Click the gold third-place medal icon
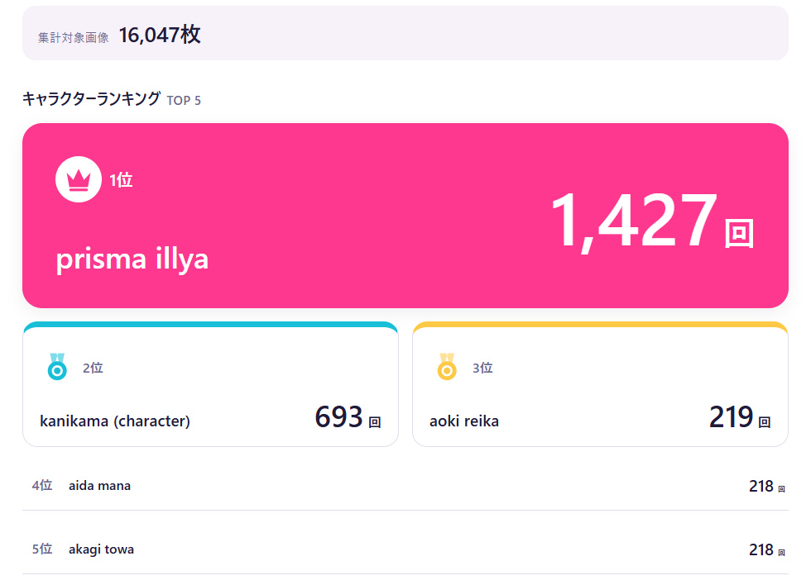The width and height of the screenshot is (806, 585). [x=447, y=366]
